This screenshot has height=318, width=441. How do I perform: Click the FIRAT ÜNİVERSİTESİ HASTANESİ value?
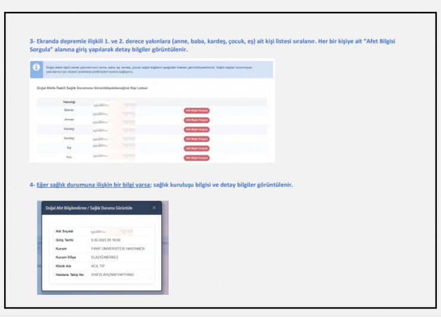(117, 248)
